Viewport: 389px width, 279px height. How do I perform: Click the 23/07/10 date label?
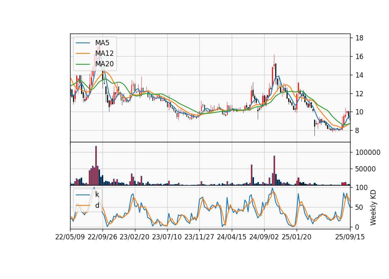point(167,237)
